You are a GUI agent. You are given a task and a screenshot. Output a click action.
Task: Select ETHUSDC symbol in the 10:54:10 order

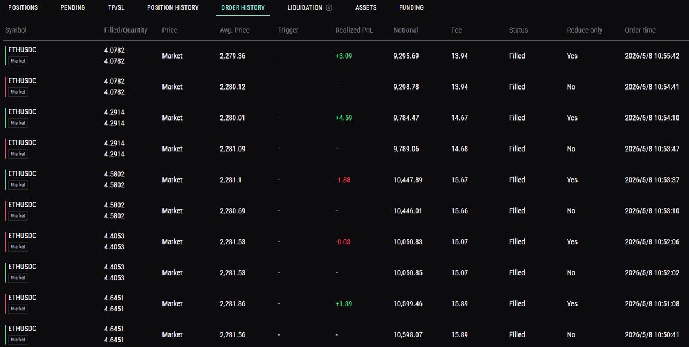click(22, 112)
